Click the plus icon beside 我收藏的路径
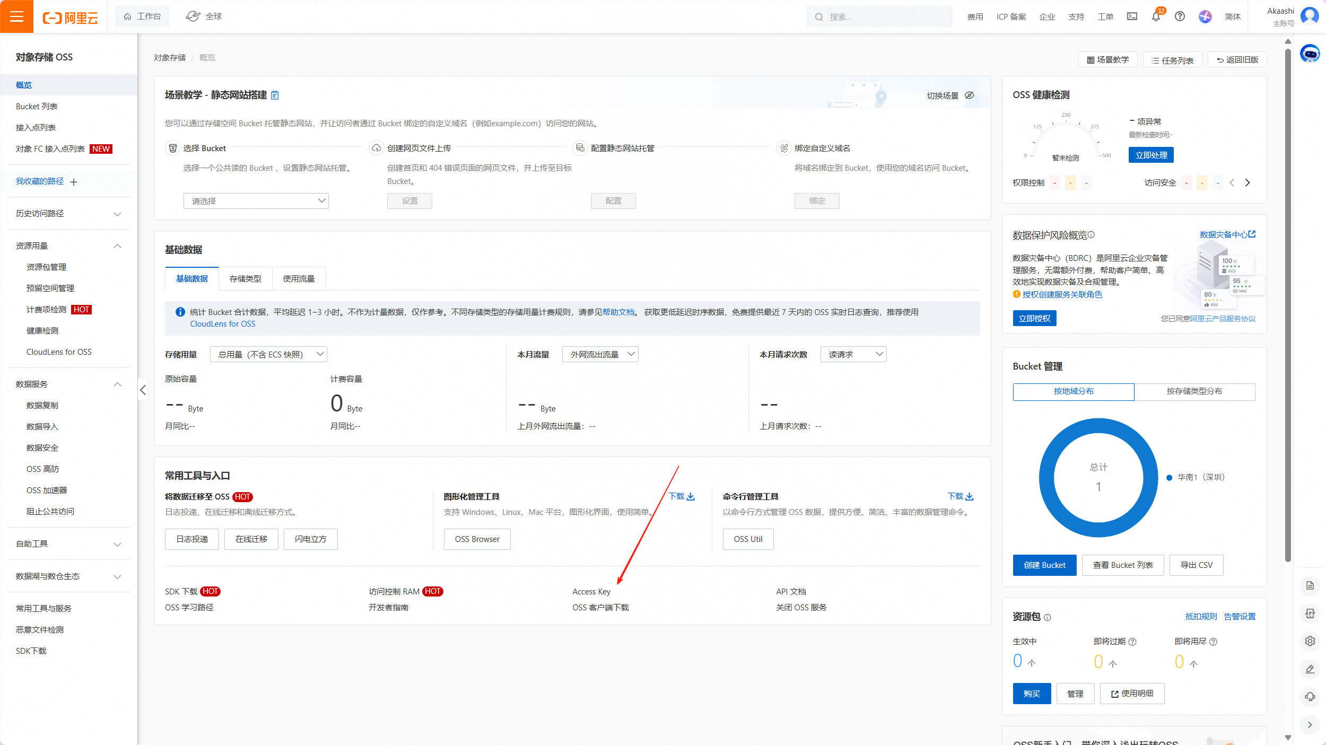This screenshot has width=1326, height=745. (74, 182)
